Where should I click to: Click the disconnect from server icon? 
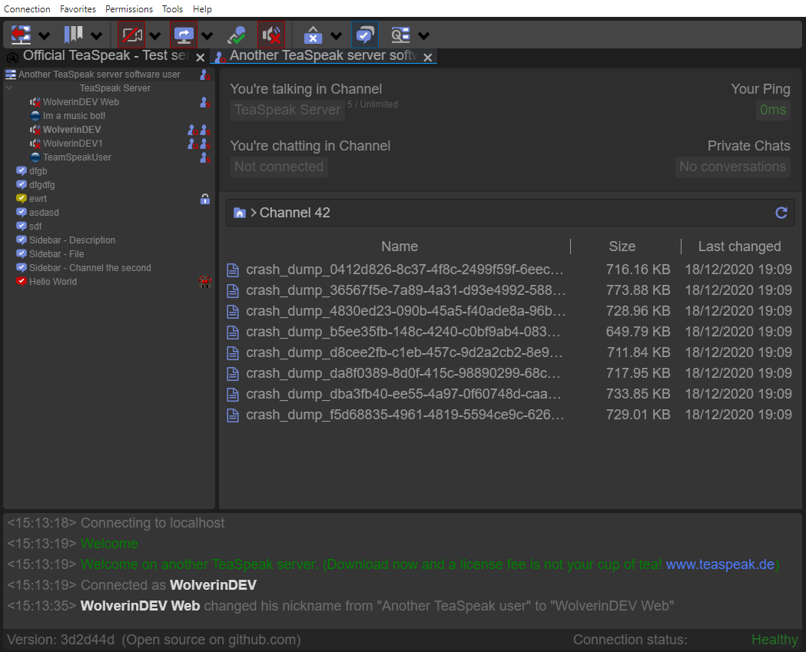[x=21, y=35]
